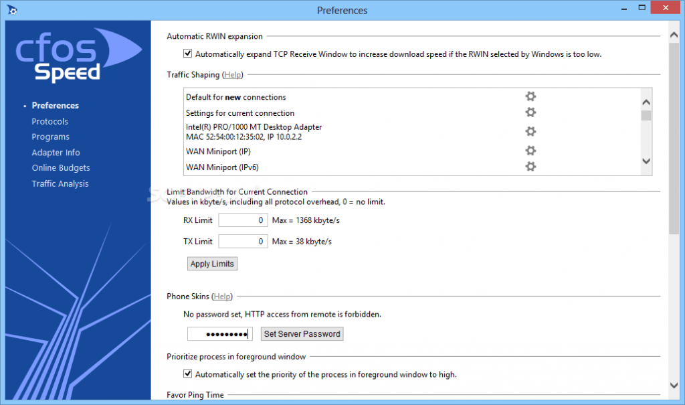Select Protocols in the sidebar

coord(50,120)
